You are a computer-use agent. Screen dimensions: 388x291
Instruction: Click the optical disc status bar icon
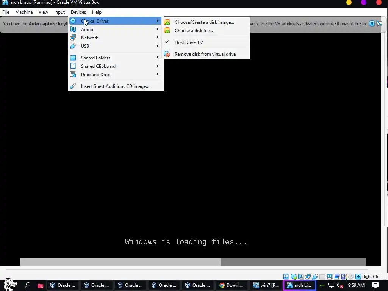coord(294,276)
